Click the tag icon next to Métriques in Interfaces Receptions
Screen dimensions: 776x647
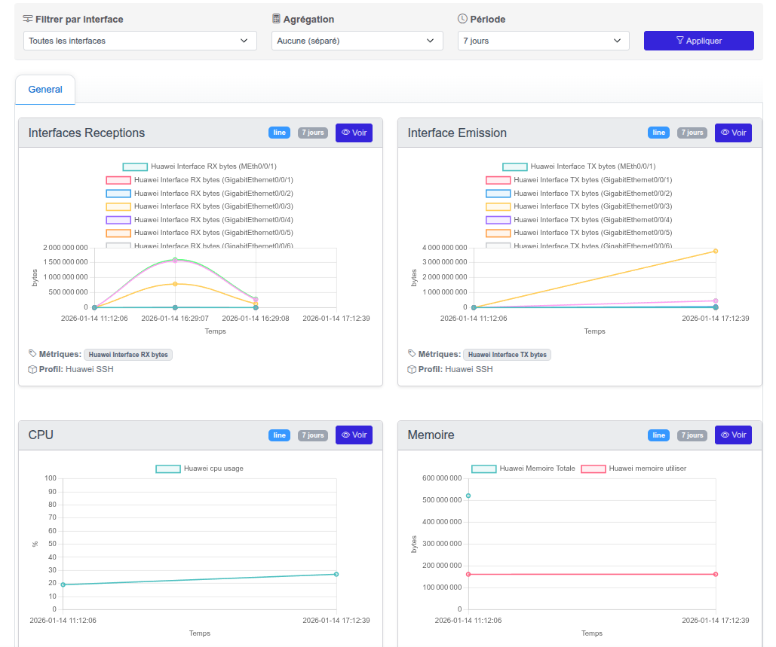pos(32,353)
